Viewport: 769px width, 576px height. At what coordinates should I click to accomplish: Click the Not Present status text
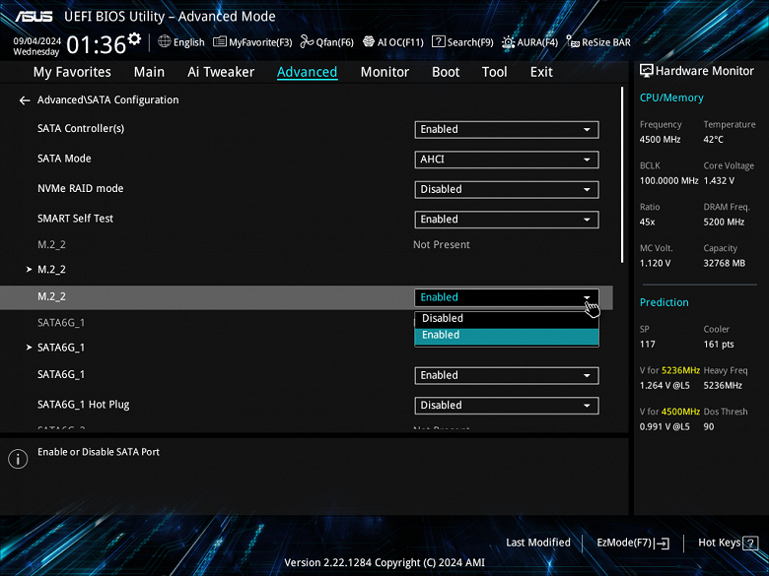[x=442, y=244]
